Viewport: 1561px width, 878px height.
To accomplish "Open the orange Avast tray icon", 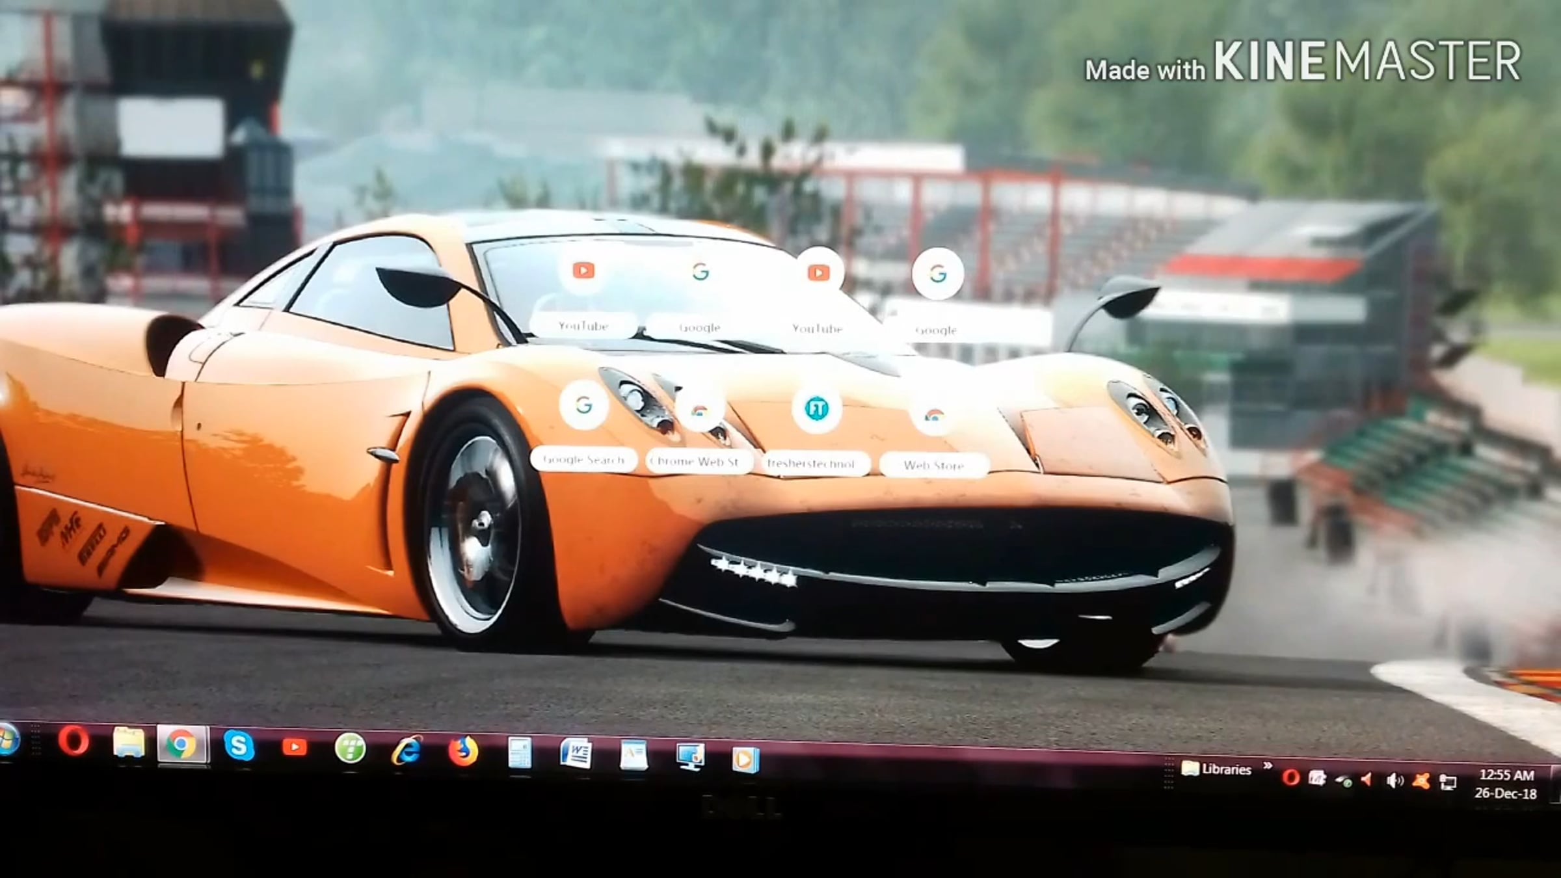I will click(1421, 780).
